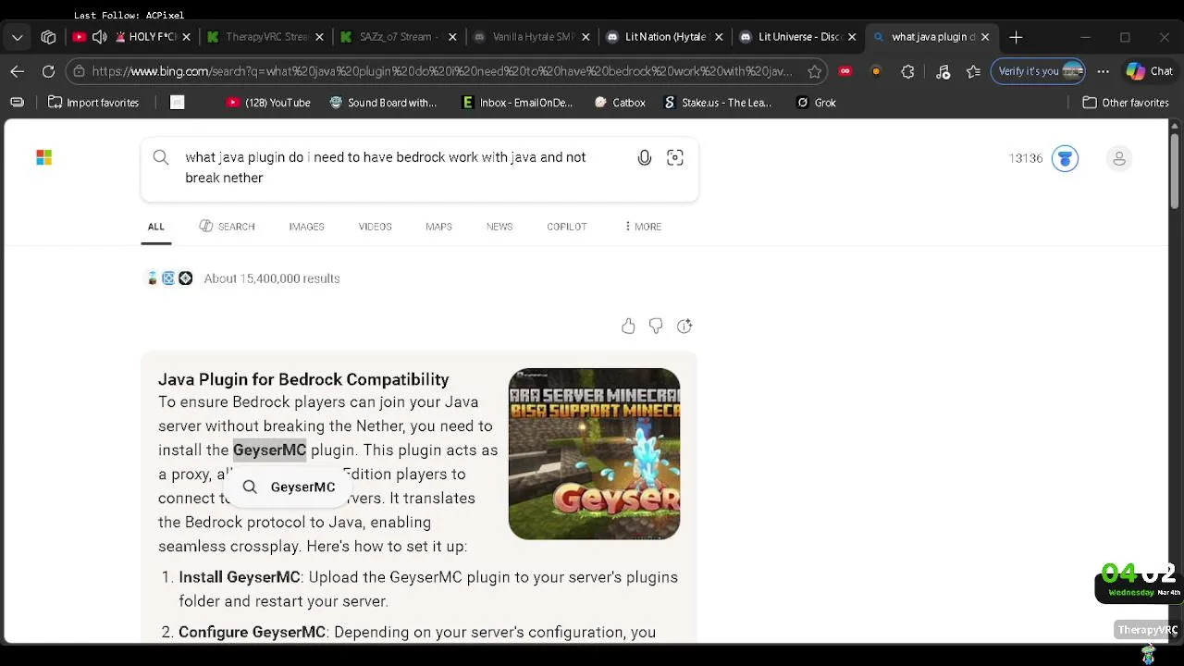Open the Favorites star-list toolbar icon
The image size is (1184, 666).
(973, 71)
